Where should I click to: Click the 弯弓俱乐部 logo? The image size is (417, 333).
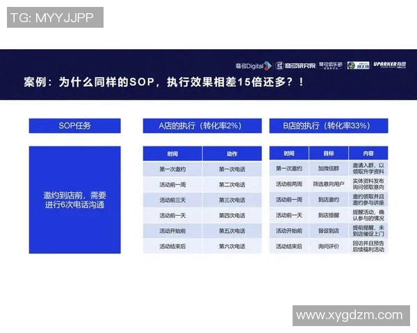[x=331, y=66]
